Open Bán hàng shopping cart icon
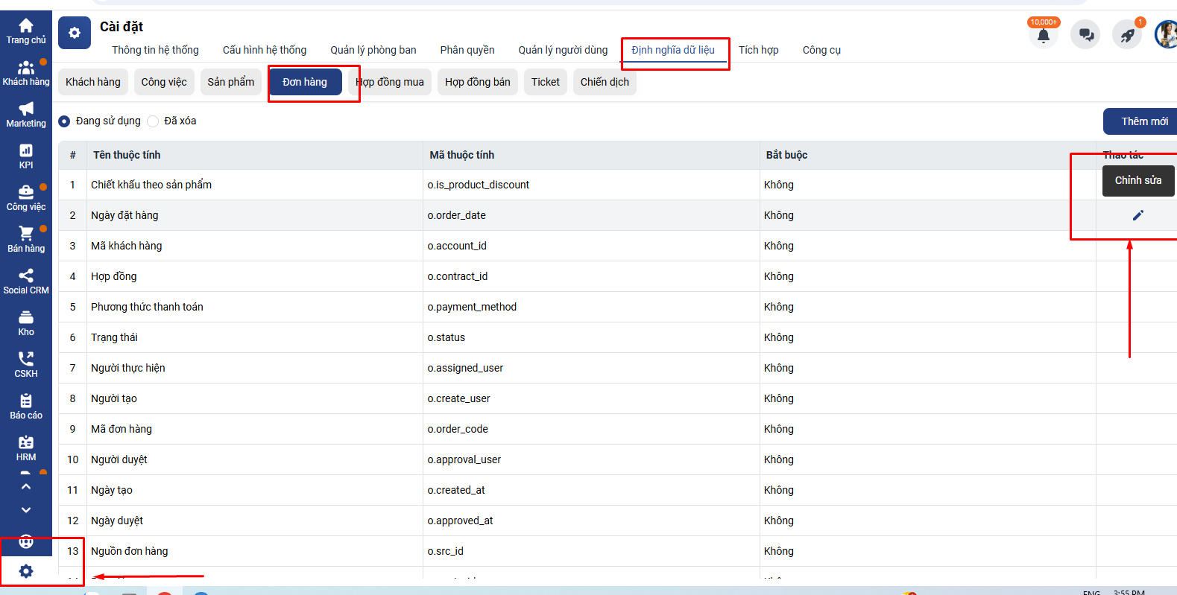Image resolution: width=1177 pixels, height=595 pixels. (x=25, y=239)
